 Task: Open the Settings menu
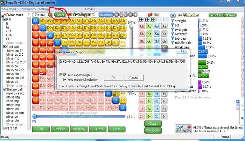(44, 9)
